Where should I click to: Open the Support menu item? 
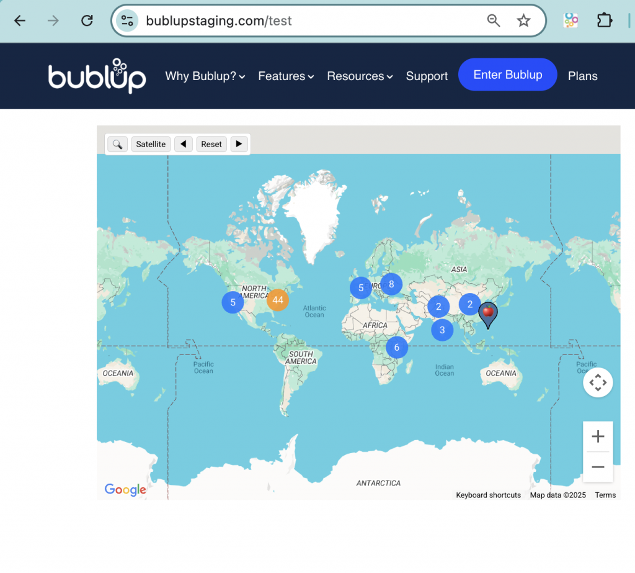tap(427, 76)
